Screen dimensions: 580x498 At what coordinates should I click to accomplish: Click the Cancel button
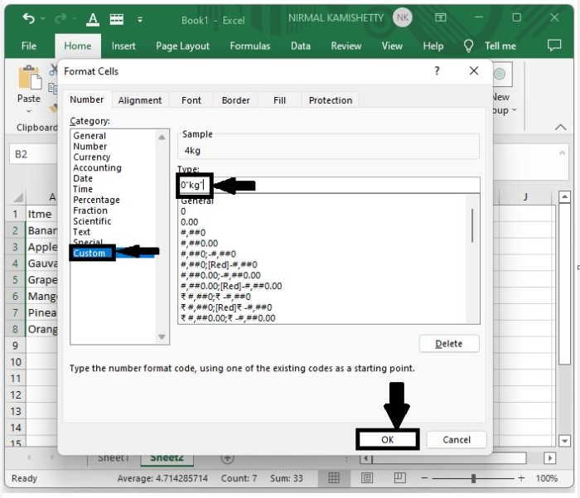[x=457, y=439]
